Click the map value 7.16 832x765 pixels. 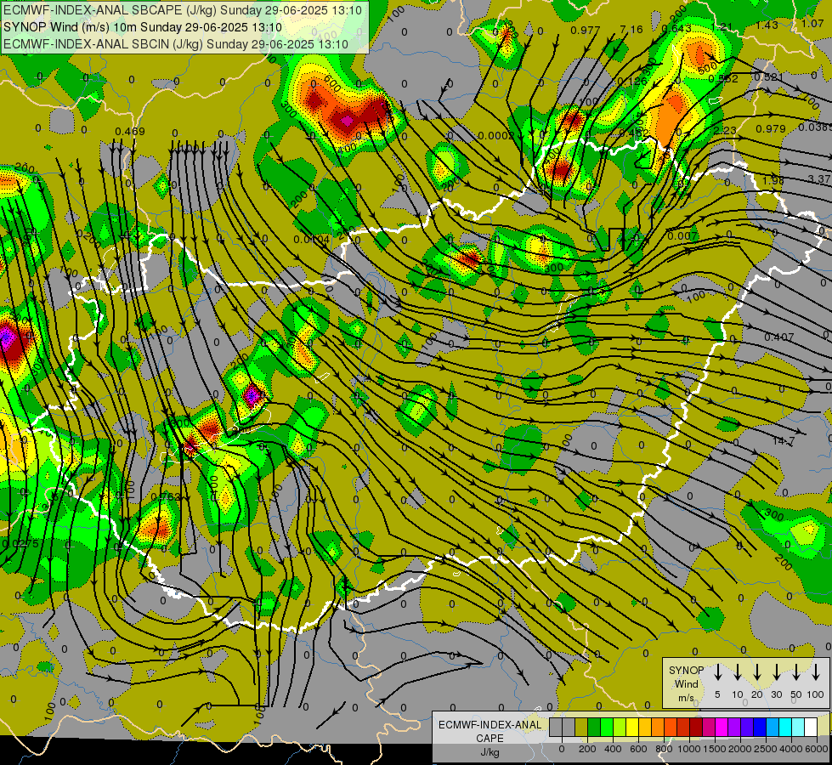[x=631, y=29]
